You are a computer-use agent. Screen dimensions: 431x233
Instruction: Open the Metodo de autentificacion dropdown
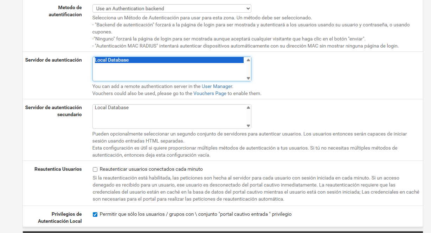click(x=171, y=8)
